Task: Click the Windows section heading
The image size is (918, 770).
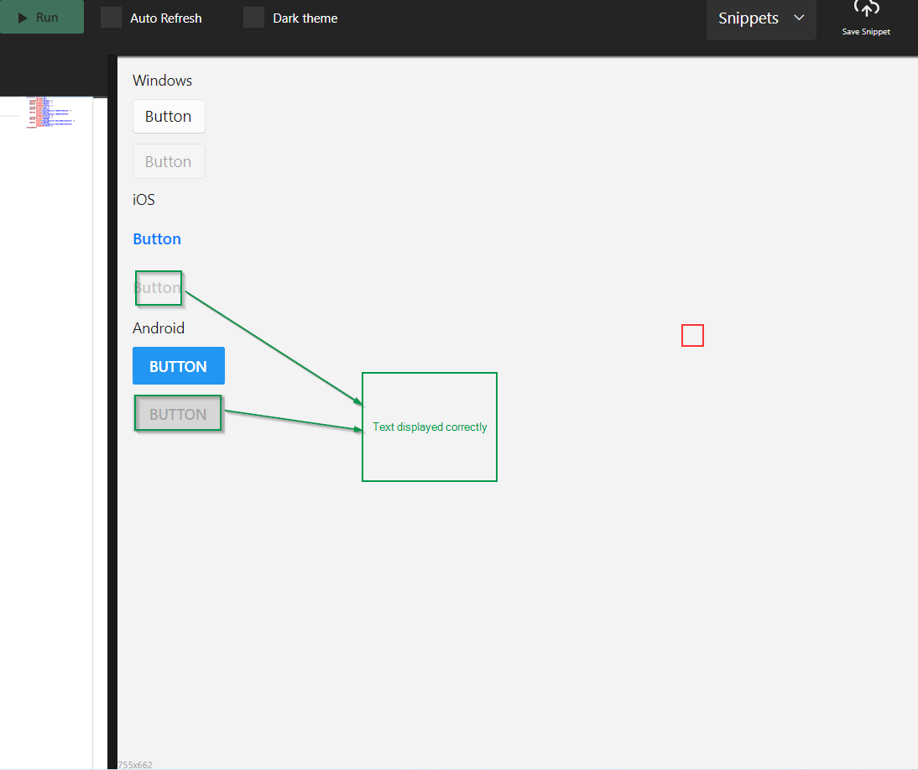Action: 162,80
